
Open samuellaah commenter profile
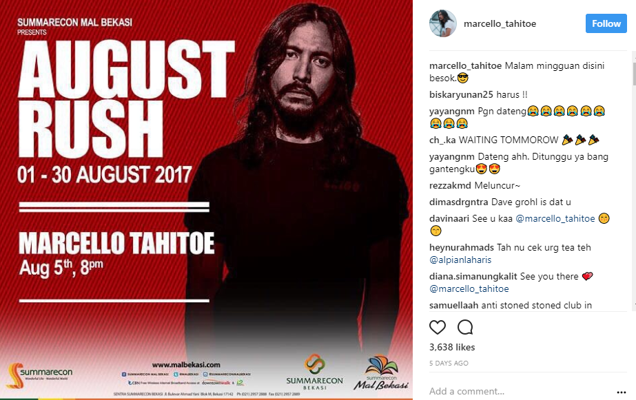click(x=453, y=305)
